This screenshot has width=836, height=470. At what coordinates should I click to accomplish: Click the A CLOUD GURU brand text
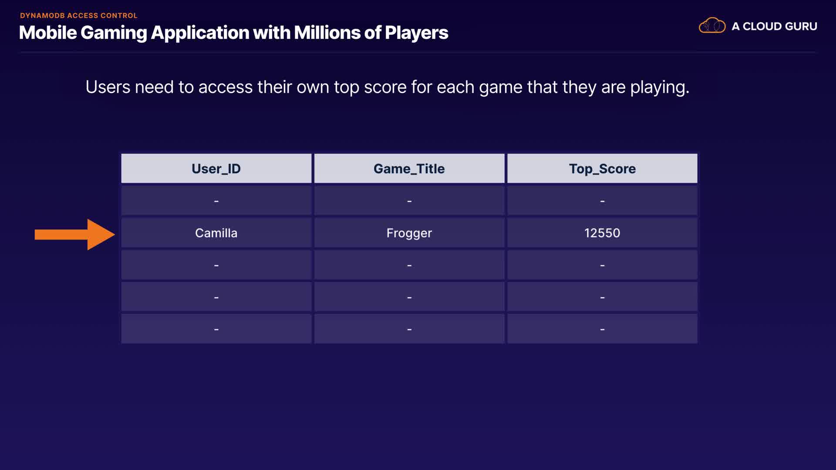pyautogui.click(x=774, y=26)
